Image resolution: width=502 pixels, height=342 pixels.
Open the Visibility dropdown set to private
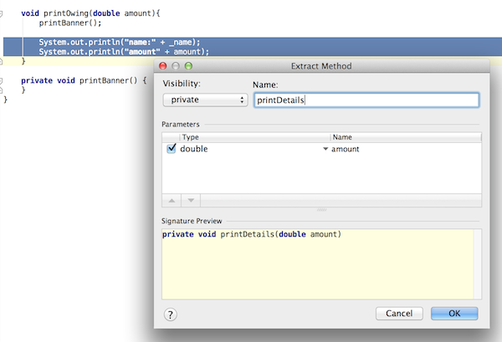coord(205,100)
